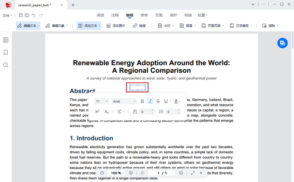Enter full screen view from bottom bar
This screenshot has width=294, height=182.
pos(193,173)
